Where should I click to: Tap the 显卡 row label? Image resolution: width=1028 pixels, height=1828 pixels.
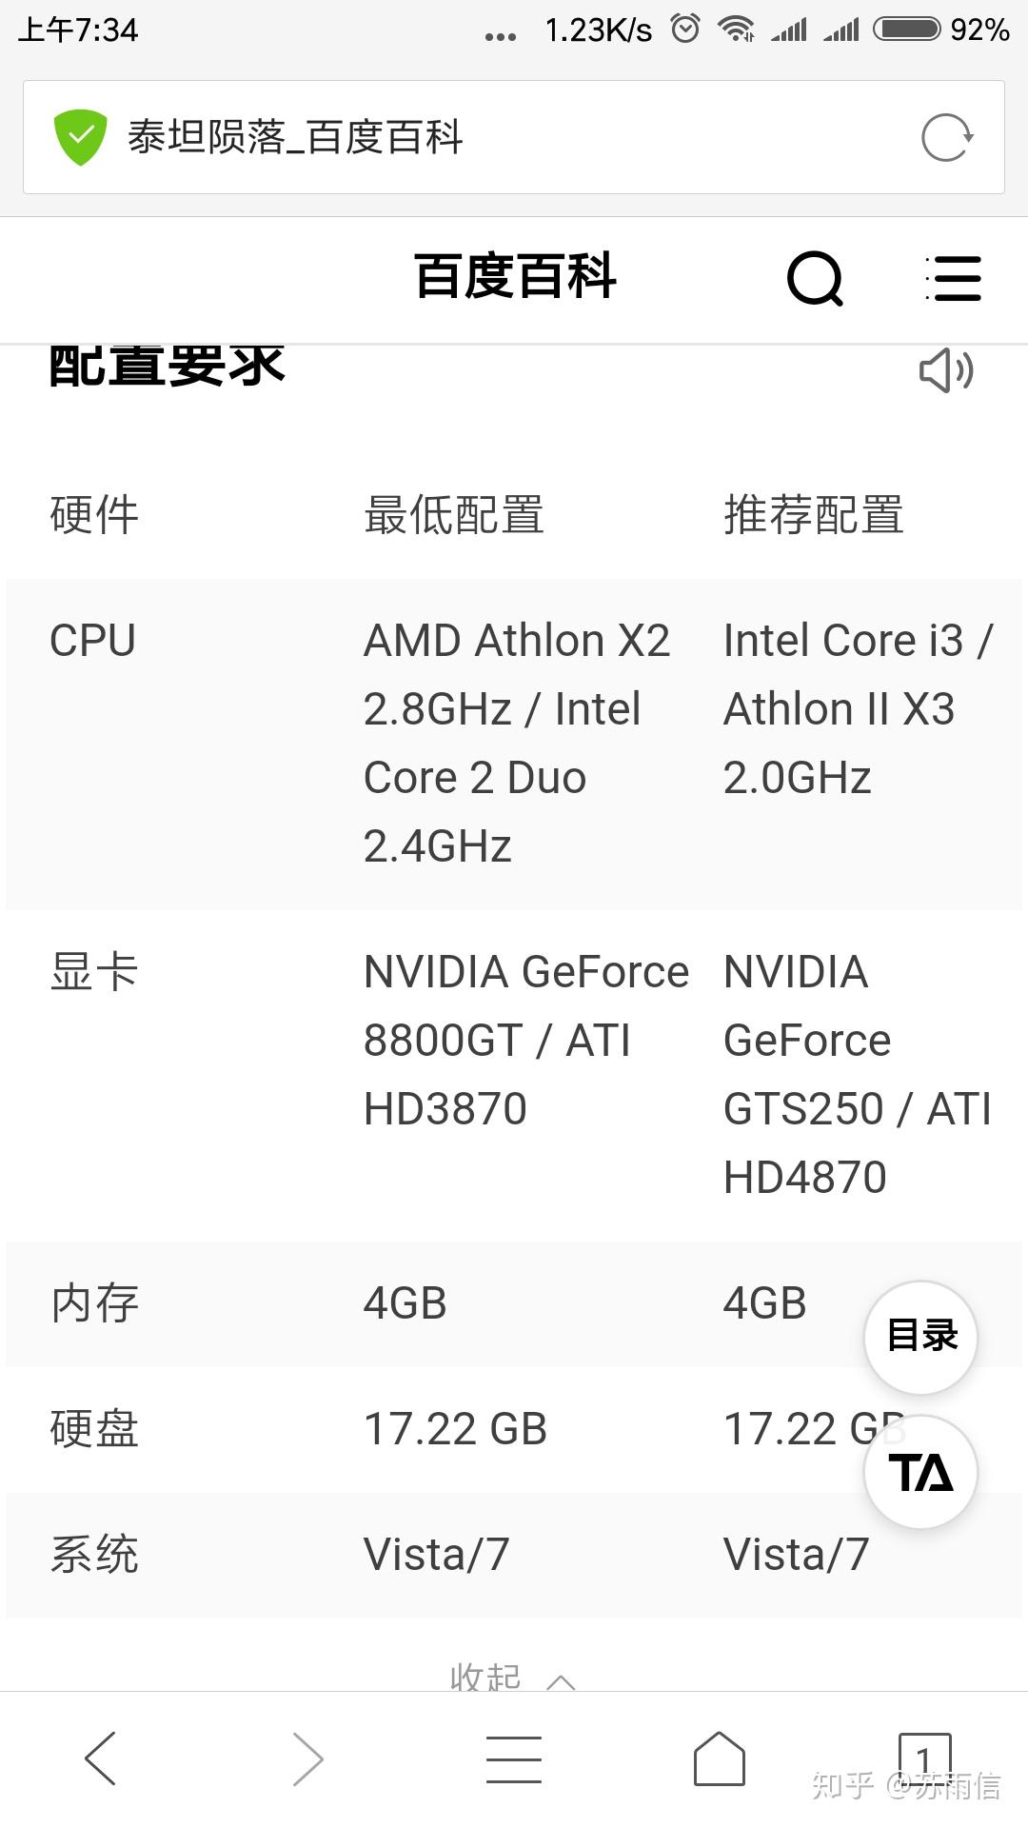point(94,972)
